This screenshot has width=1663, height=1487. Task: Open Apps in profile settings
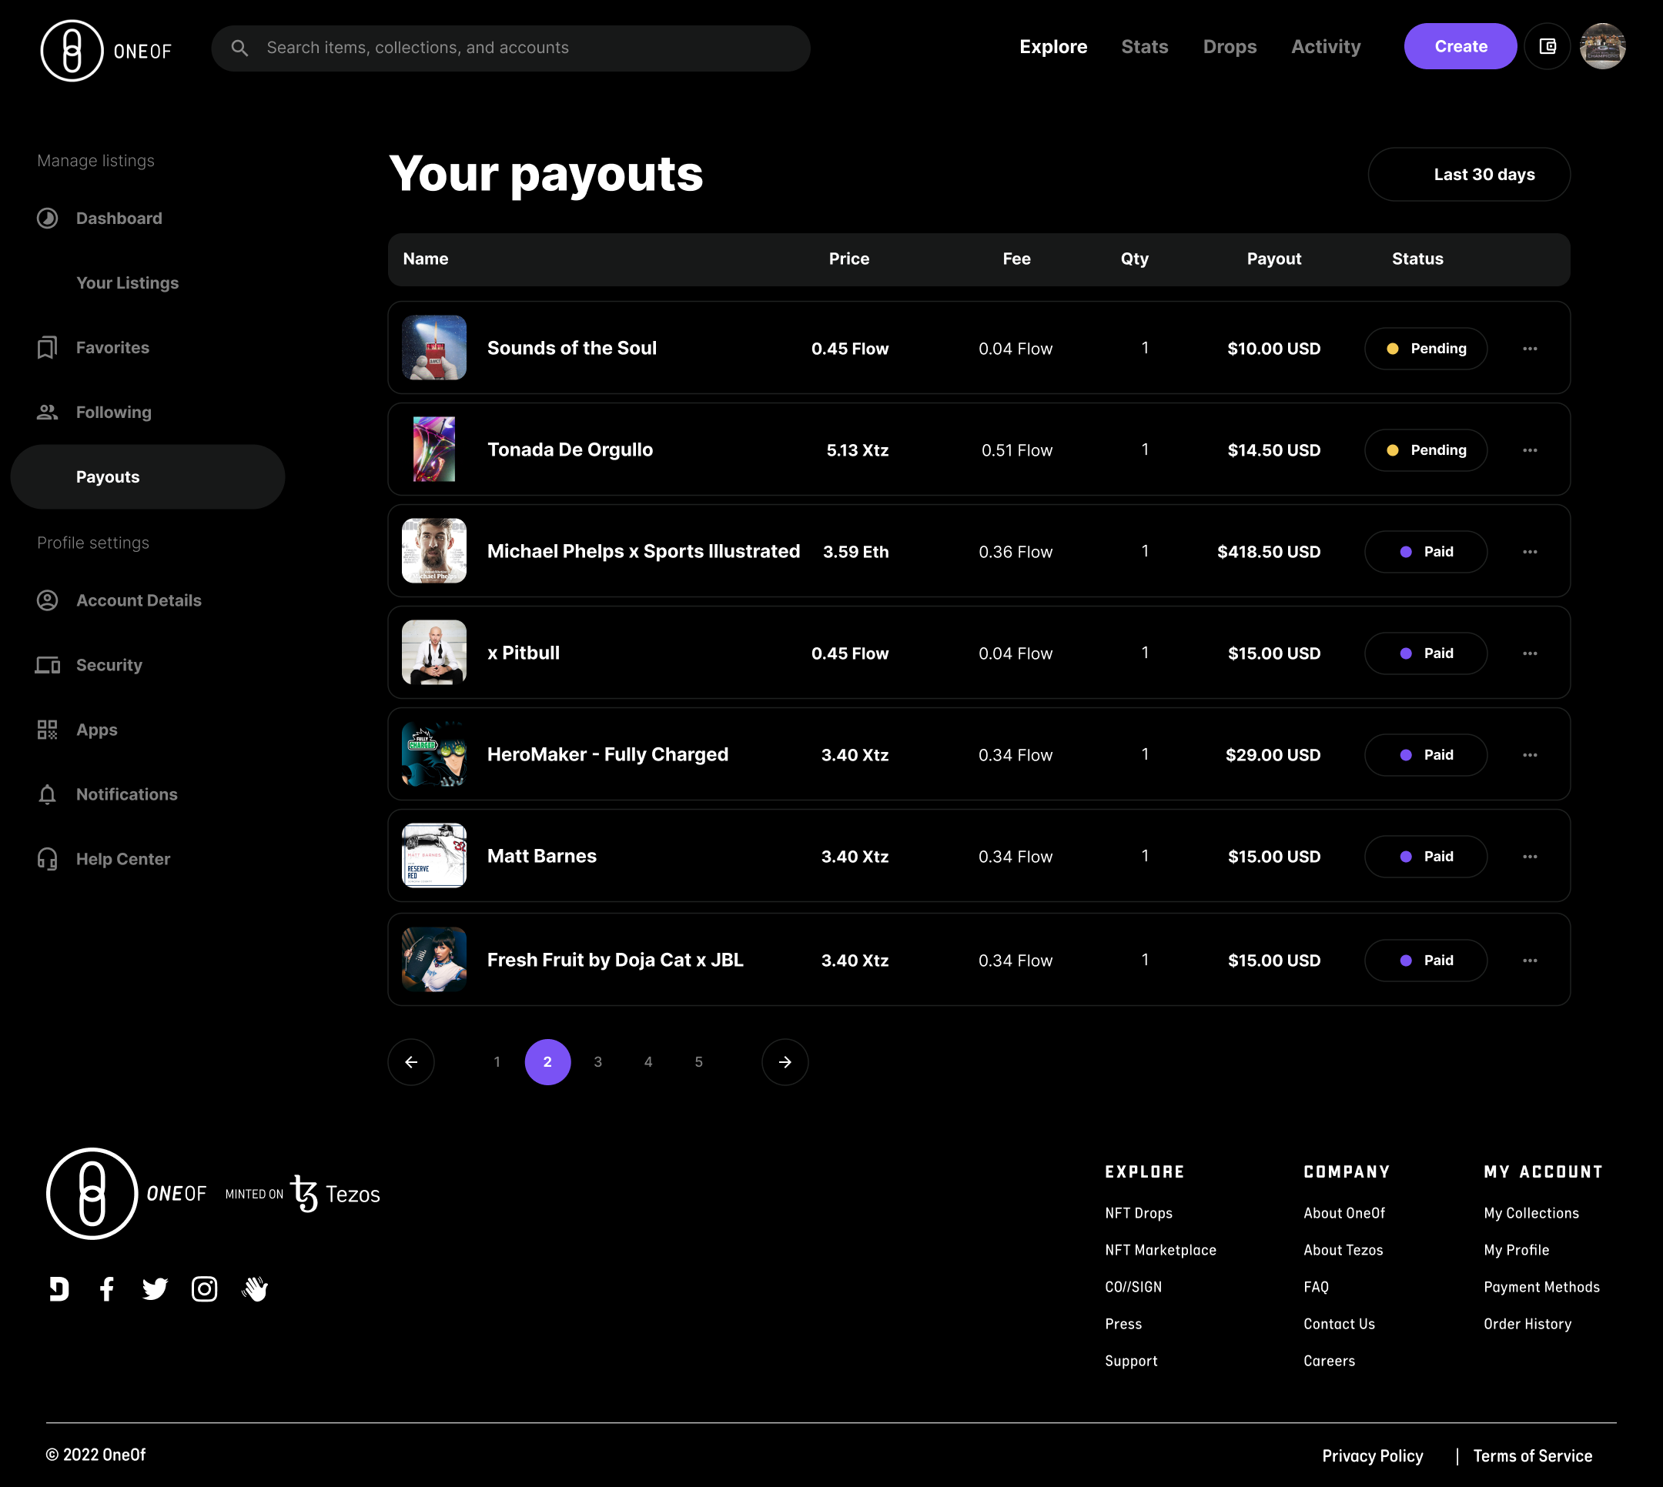click(x=78, y=730)
